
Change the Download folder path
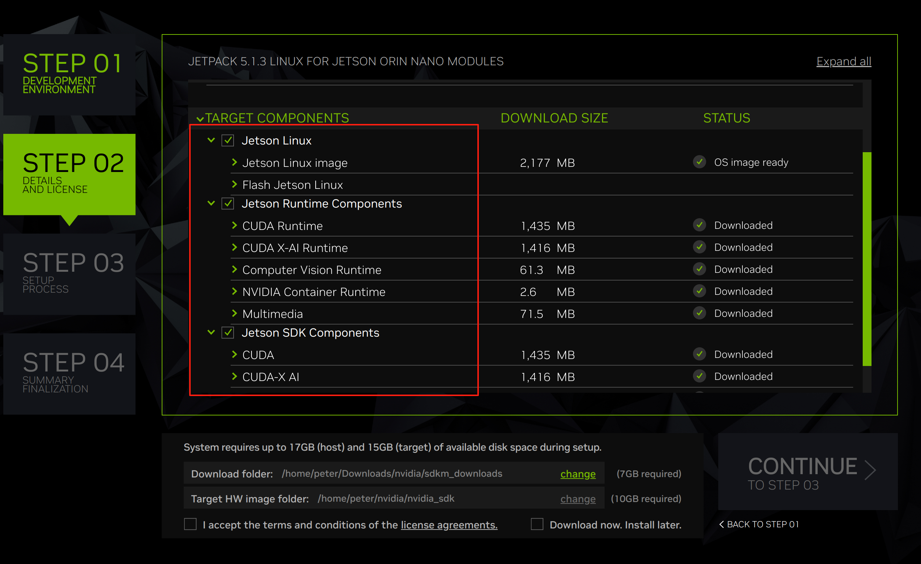point(577,473)
